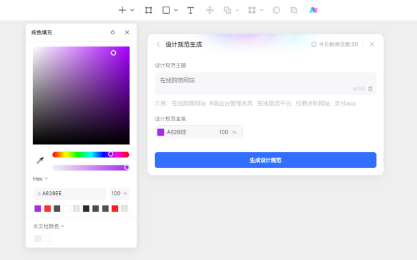The width and height of the screenshot is (417, 260).
Task: Open the shape tool dropdown arrow
Action: (x=176, y=11)
